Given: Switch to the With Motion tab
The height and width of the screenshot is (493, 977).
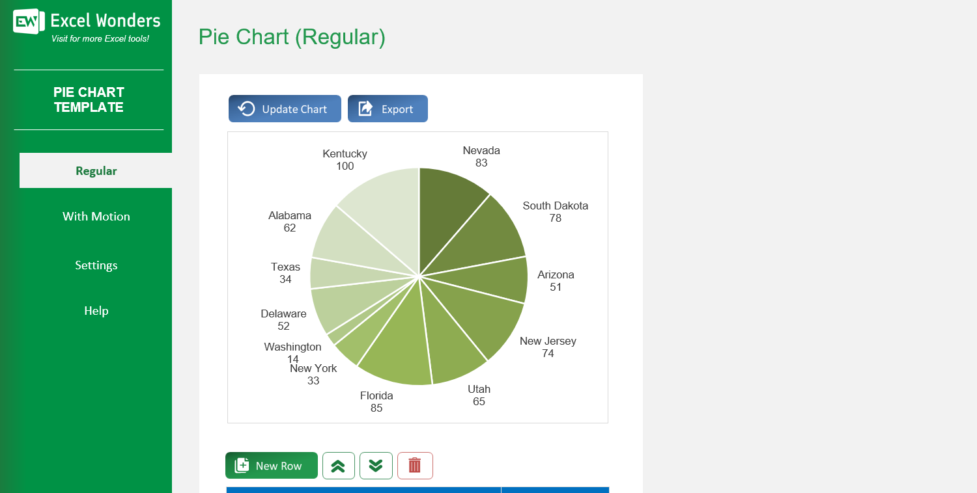Looking at the screenshot, I should [x=96, y=216].
